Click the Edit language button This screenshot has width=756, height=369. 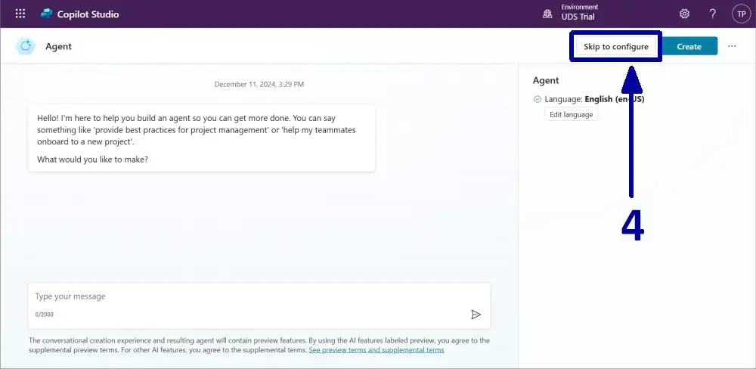tap(572, 115)
